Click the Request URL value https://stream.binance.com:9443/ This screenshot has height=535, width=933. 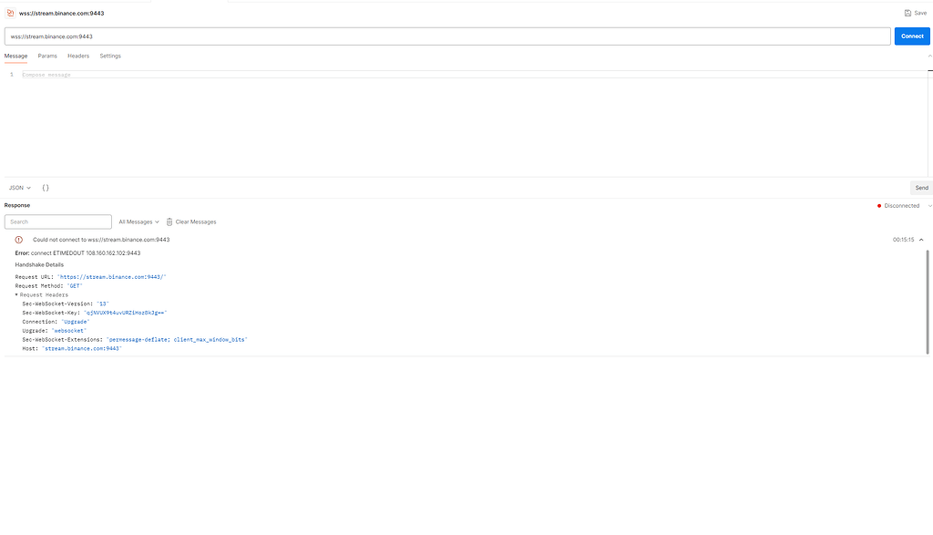coord(112,277)
